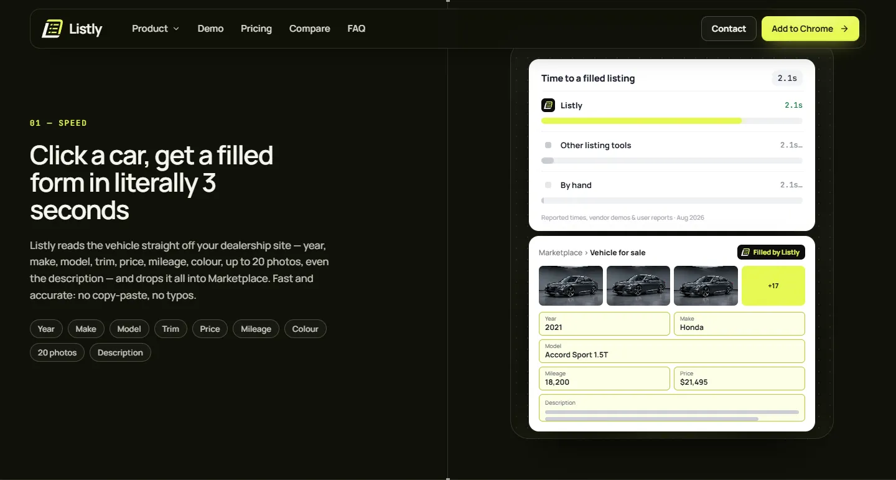Click the Trim feature chip
The height and width of the screenshot is (480, 896).
coord(170,329)
